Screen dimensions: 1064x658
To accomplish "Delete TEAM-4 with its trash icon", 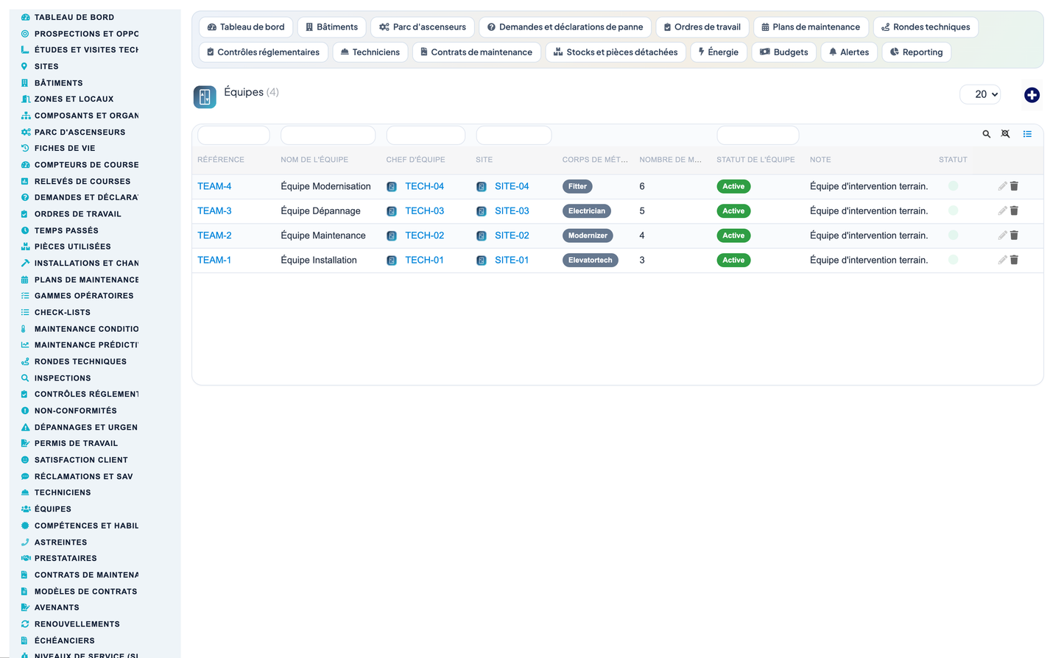I will pyautogui.click(x=1014, y=186).
